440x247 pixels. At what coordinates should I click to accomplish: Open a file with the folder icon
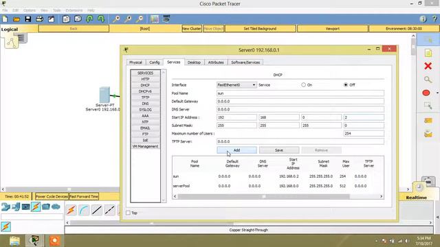tap(16, 19)
